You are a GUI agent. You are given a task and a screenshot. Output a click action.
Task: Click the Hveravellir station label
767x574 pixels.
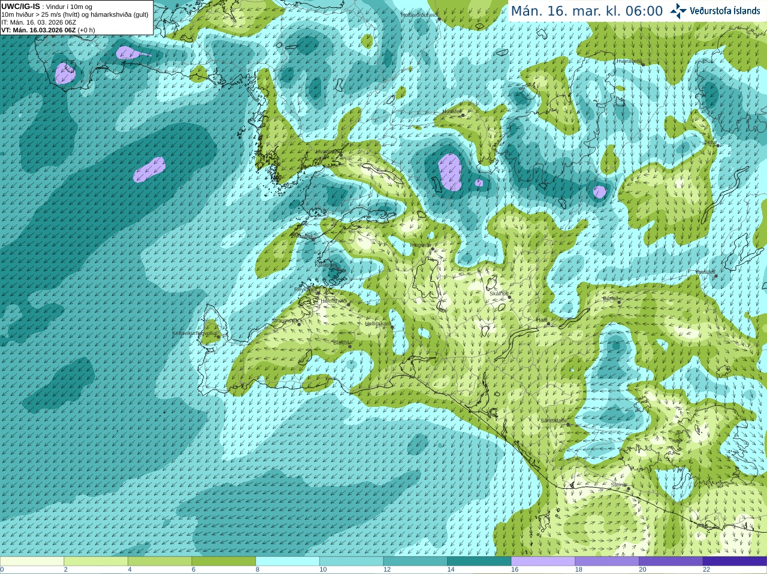629,61
